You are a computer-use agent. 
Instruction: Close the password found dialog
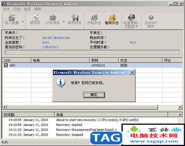[x=132, y=72]
